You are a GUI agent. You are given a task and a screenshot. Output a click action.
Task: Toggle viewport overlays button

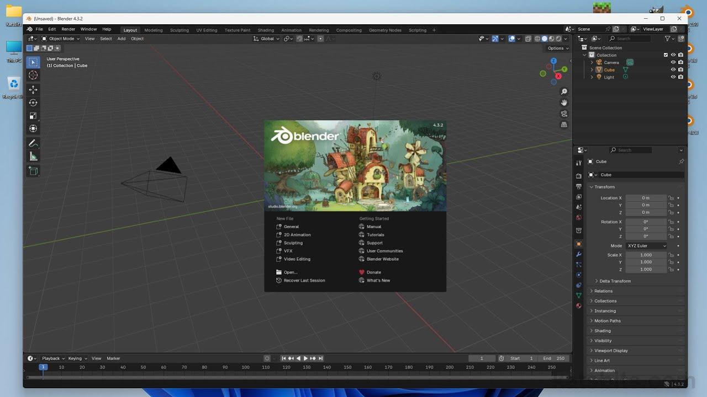click(511, 39)
